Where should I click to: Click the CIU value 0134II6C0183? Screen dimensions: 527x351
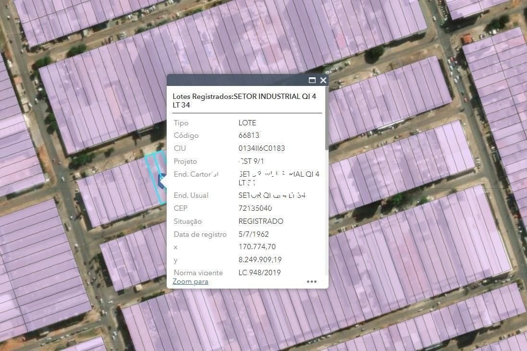pos(261,148)
